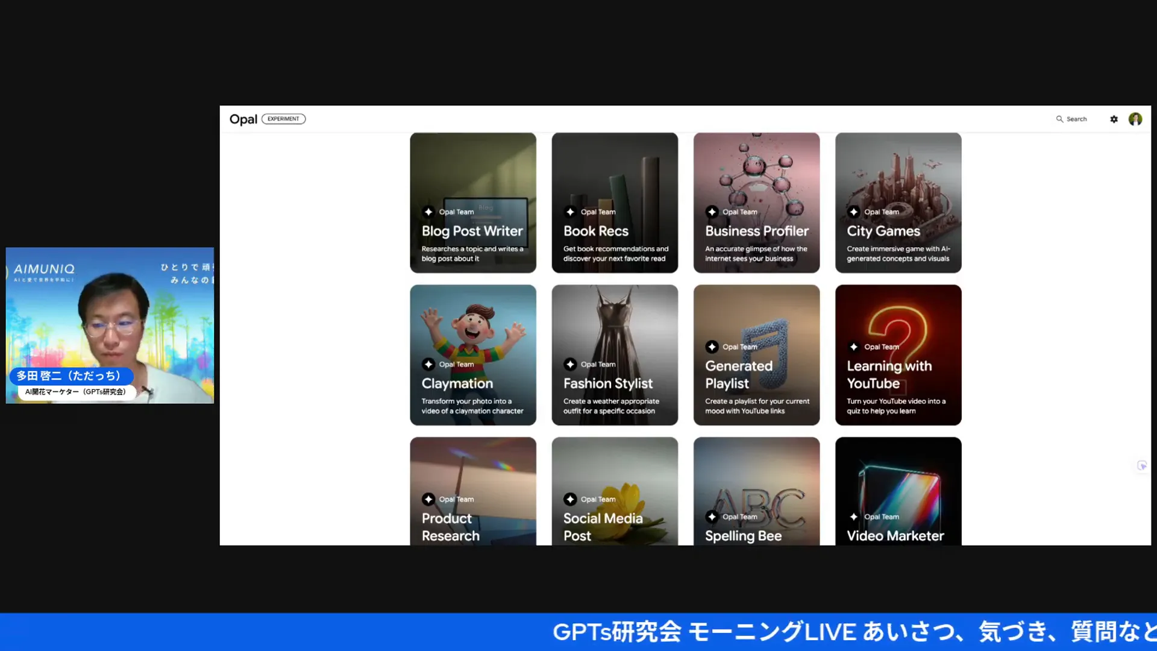Click the Opal logo text
This screenshot has height=651, width=1157.
243,119
